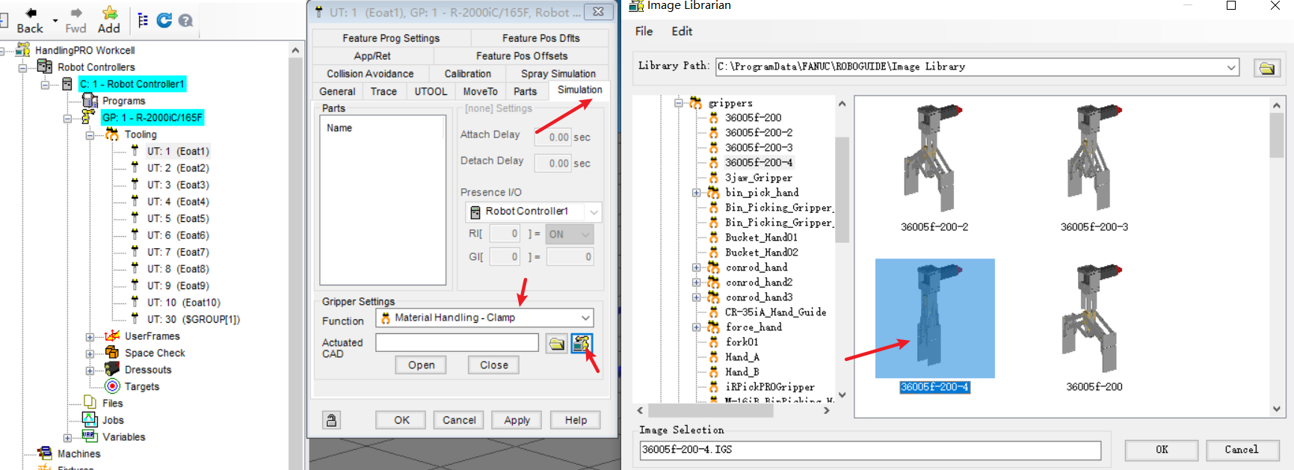The height and width of the screenshot is (470, 1294).
Task: Expand the Dressouts node
Action: pyautogui.click(x=90, y=371)
